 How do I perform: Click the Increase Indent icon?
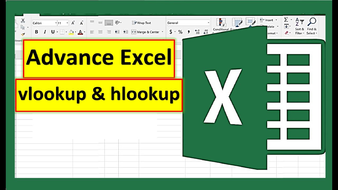point(126,32)
